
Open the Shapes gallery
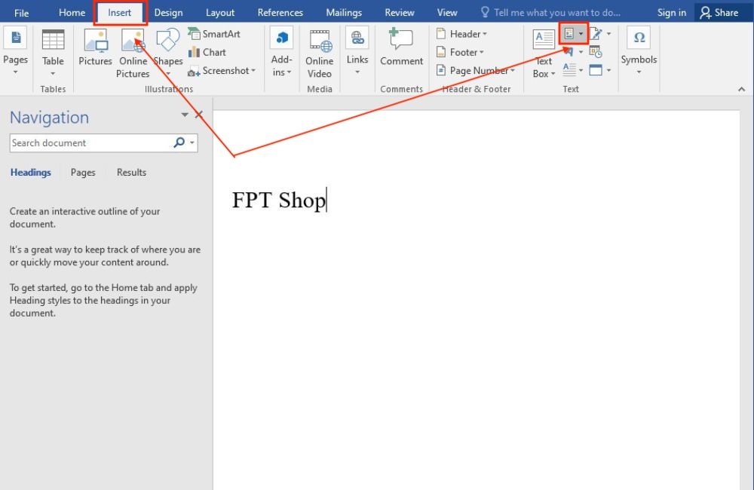[168, 53]
